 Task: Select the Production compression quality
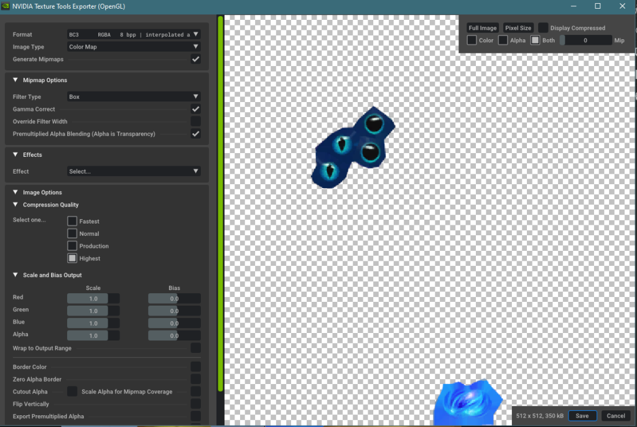[x=72, y=246]
